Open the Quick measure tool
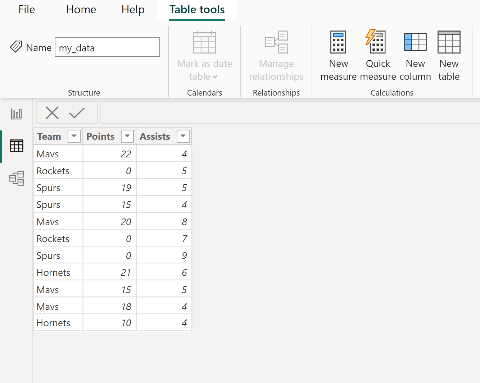 point(376,42)
